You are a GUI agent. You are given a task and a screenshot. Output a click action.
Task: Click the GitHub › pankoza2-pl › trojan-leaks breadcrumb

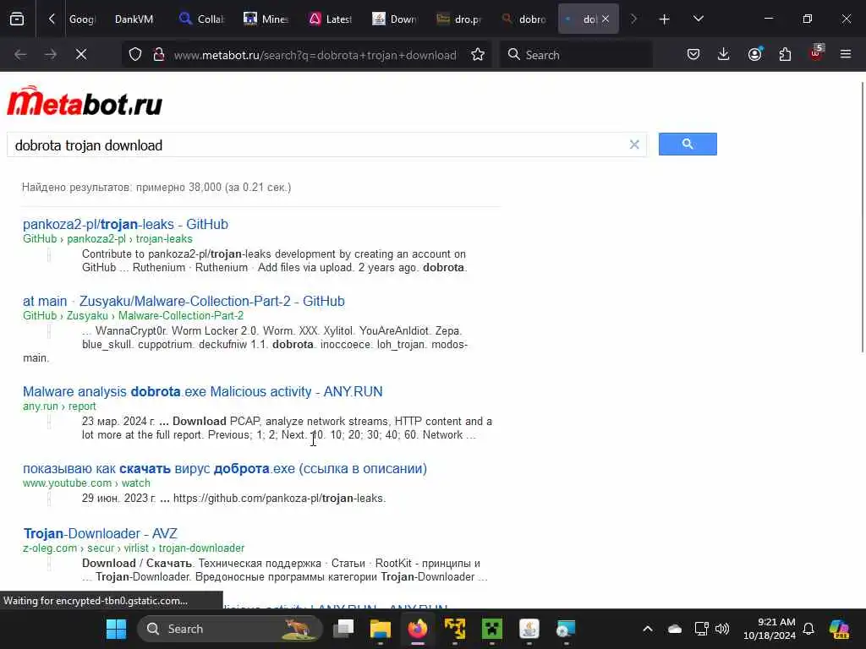click(x=107, y=239)
